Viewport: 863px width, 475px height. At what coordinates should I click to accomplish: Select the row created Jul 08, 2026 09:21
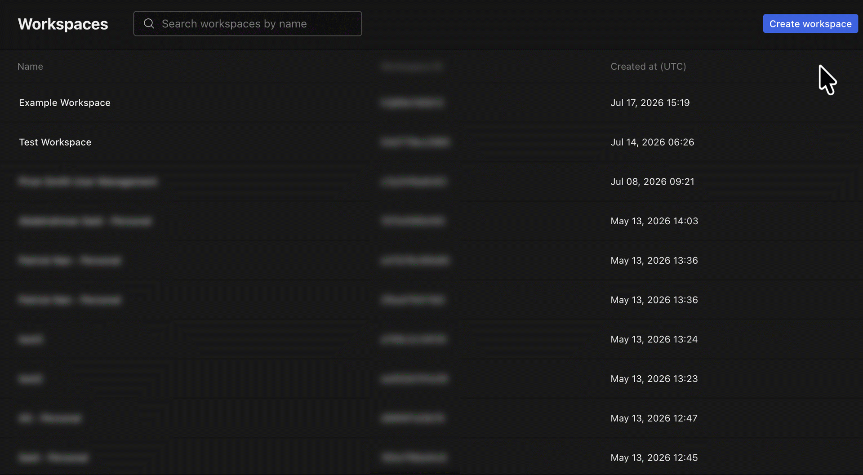[x=431, y=182]
